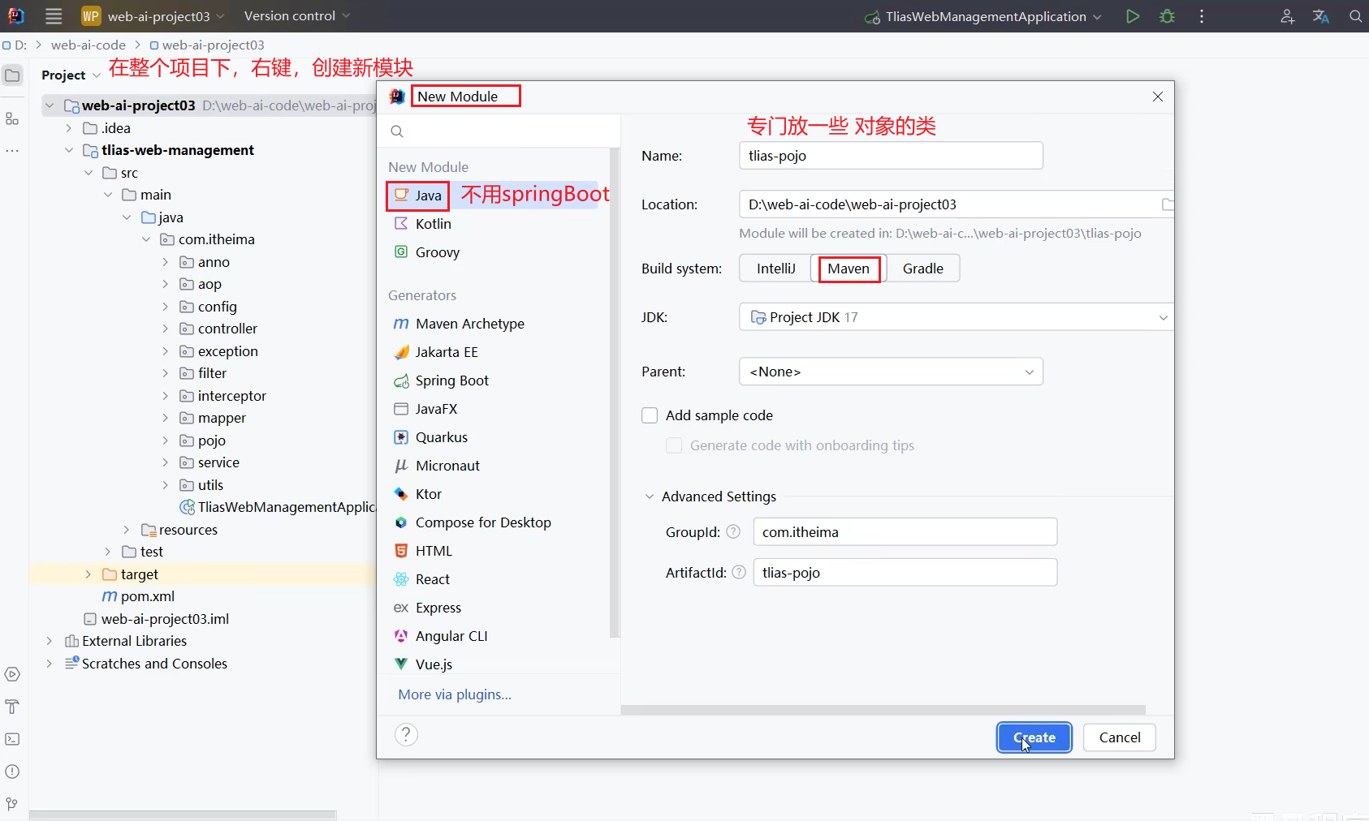The image size is (1369, 821).
Task: Open the main hamburger menu
Action: [x=54, y=16]
